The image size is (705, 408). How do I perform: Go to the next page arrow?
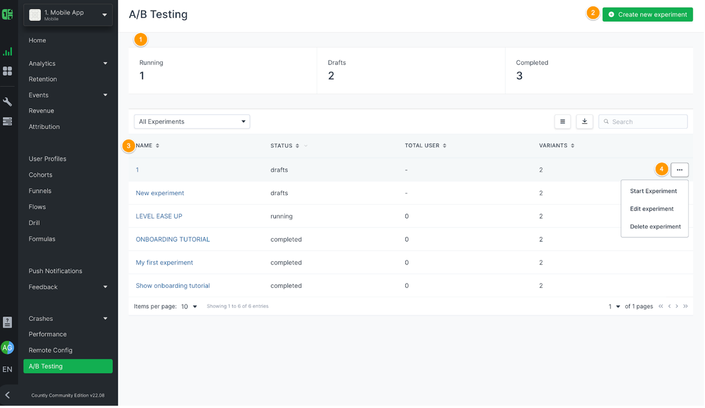(677, 307)
